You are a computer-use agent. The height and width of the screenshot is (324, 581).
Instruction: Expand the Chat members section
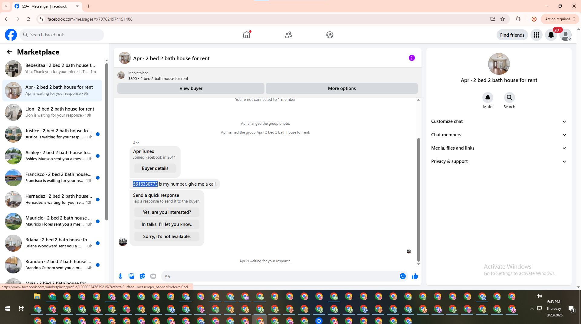pyautogui.click(x=499, y=135)
